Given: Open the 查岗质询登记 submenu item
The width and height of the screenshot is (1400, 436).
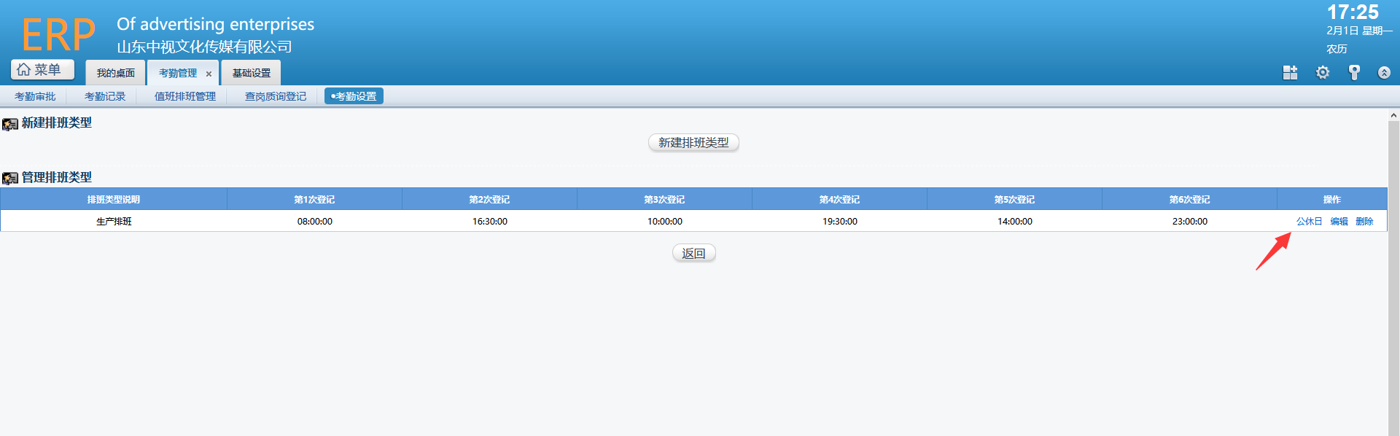Looking at the screenshot, I should pyautogui.click(x=276, y=96).
